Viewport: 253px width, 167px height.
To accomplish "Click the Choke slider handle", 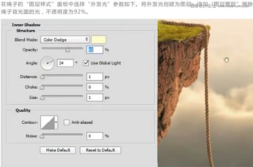I will (42, 87).
